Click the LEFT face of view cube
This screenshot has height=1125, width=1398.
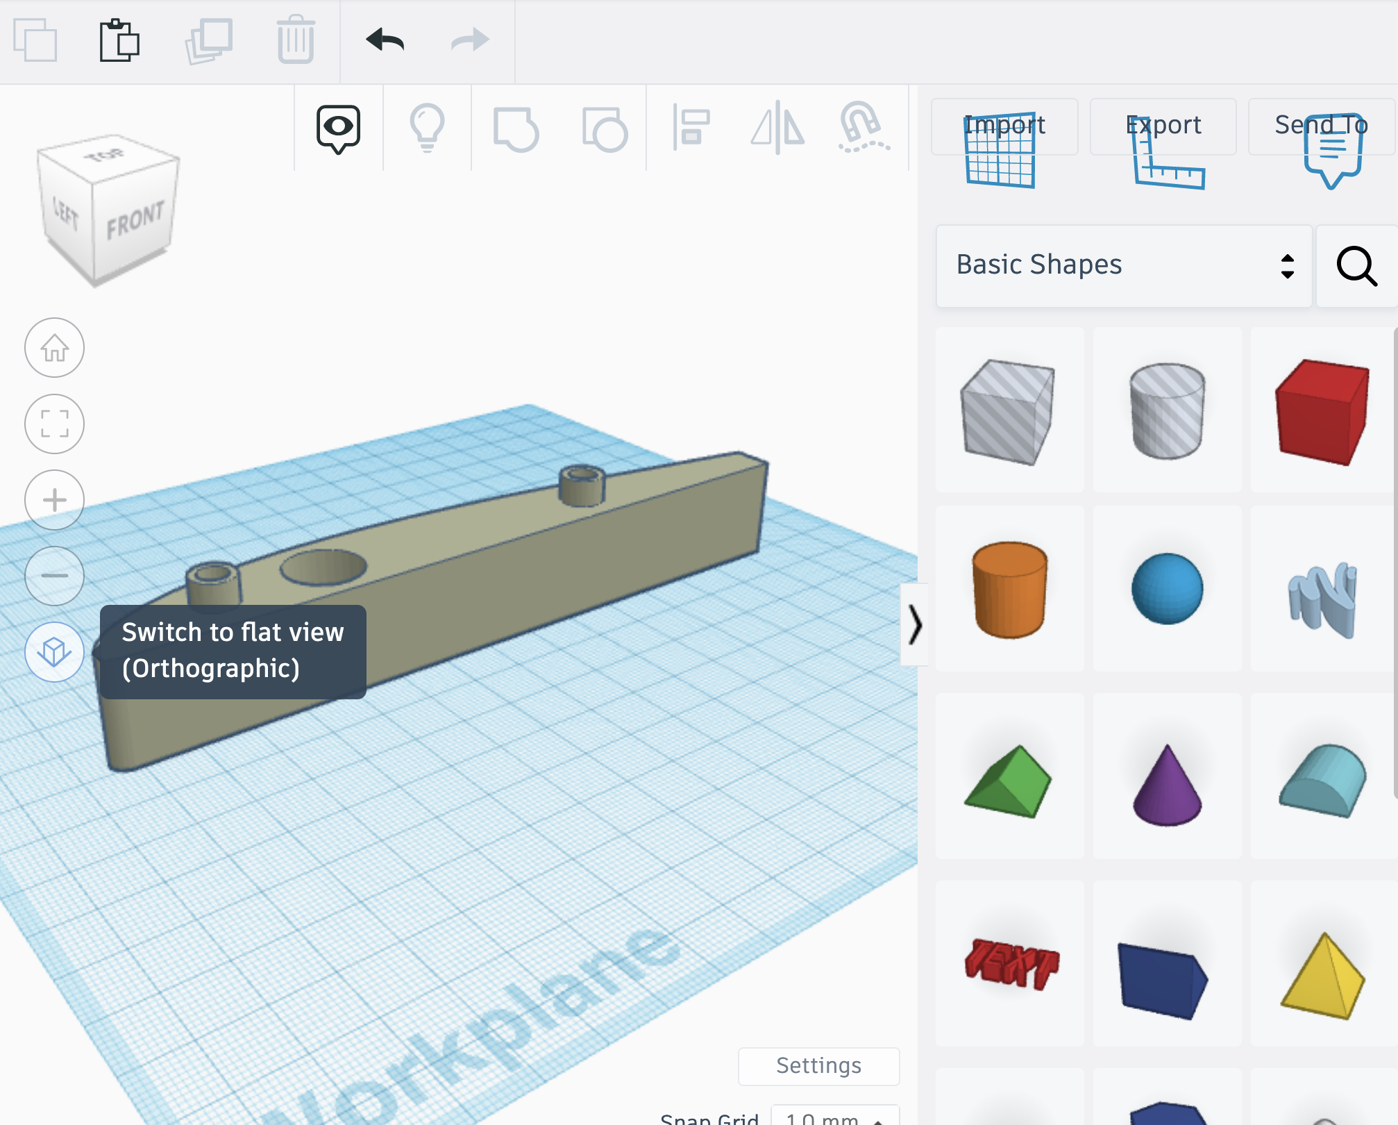(67, 213)
